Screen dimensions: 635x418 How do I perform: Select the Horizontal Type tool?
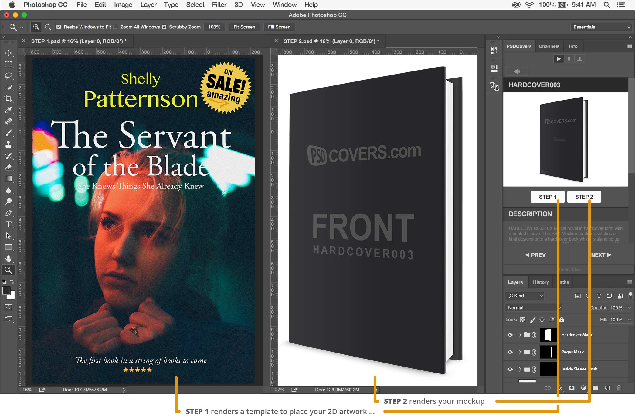coord(8,224)
